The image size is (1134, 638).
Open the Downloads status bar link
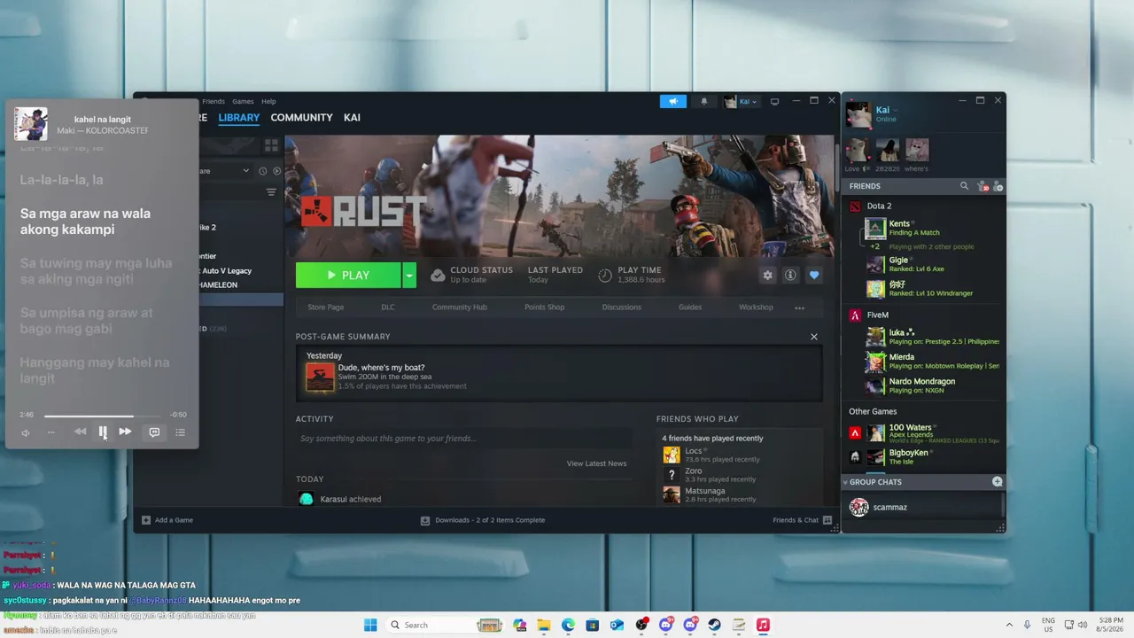(x=483, y=520)
